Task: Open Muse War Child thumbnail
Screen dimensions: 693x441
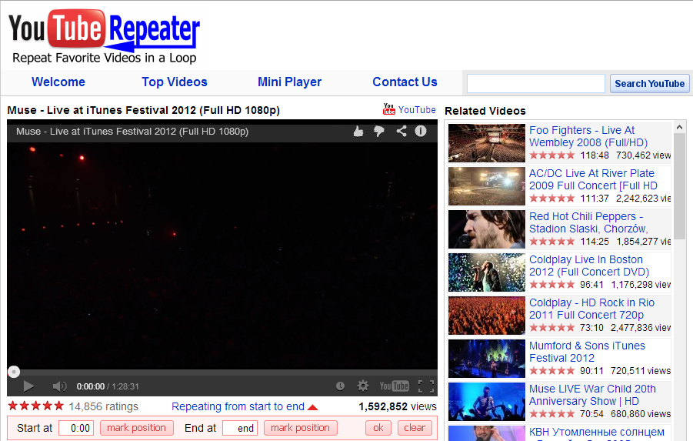Action: pos(487,402)
